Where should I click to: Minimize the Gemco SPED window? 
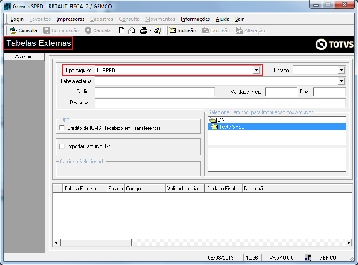tap(316, 5)
